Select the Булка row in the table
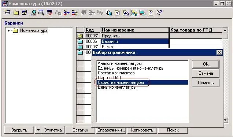 click(135, 47)
